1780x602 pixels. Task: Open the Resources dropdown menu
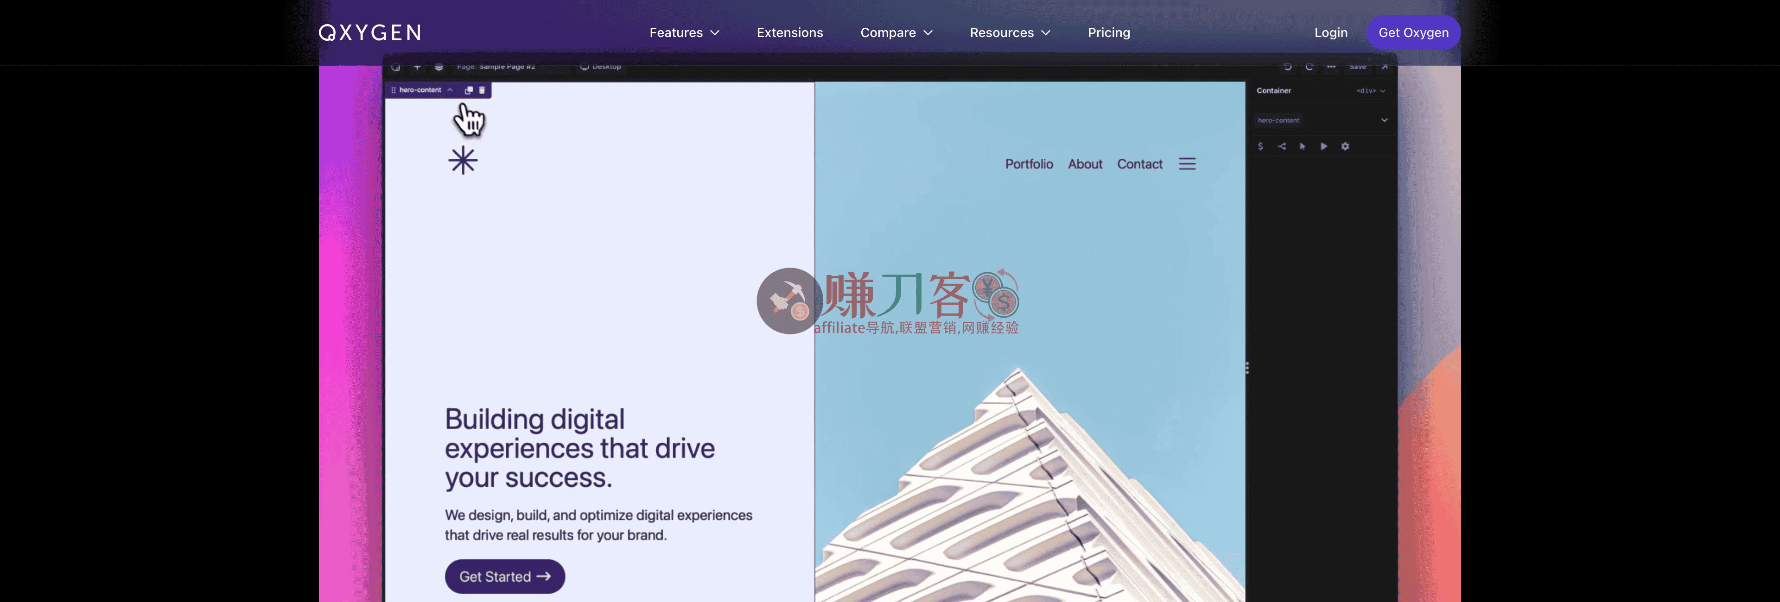pyautogui.click(x=1009, y=32)
